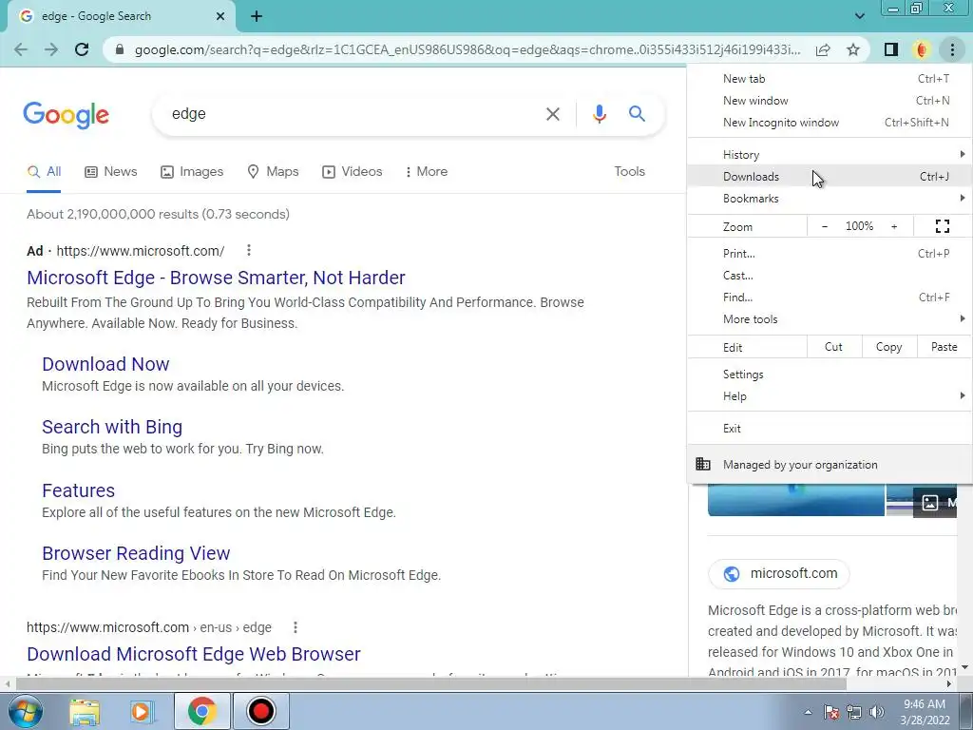
Task: Open the side panel icon
Action: (891, 49)
